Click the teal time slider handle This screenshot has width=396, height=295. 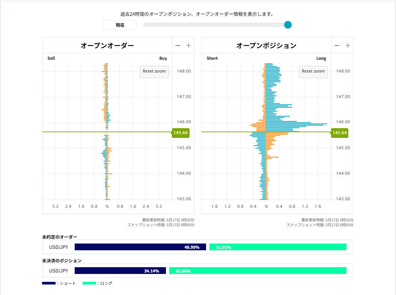click(x=288, y=25)
